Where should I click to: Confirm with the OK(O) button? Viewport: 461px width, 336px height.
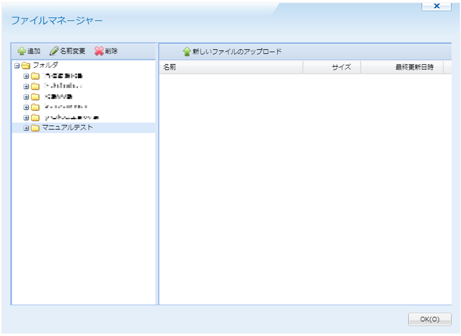tap(429, 319)
